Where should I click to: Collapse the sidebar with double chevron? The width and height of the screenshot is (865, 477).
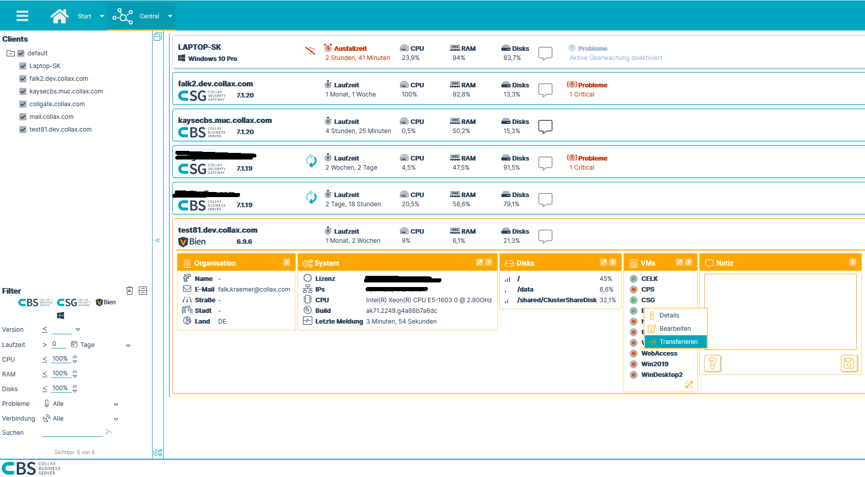(x=158, y=240)
